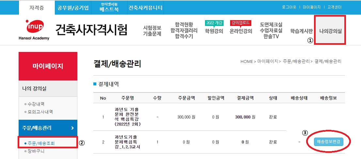The height and width of the screenshot is (159, 361).
Task: Select order 과년도기출문제핵심특강_1,2,3교시
Action: pyautogui.click(x=127, y=142)
